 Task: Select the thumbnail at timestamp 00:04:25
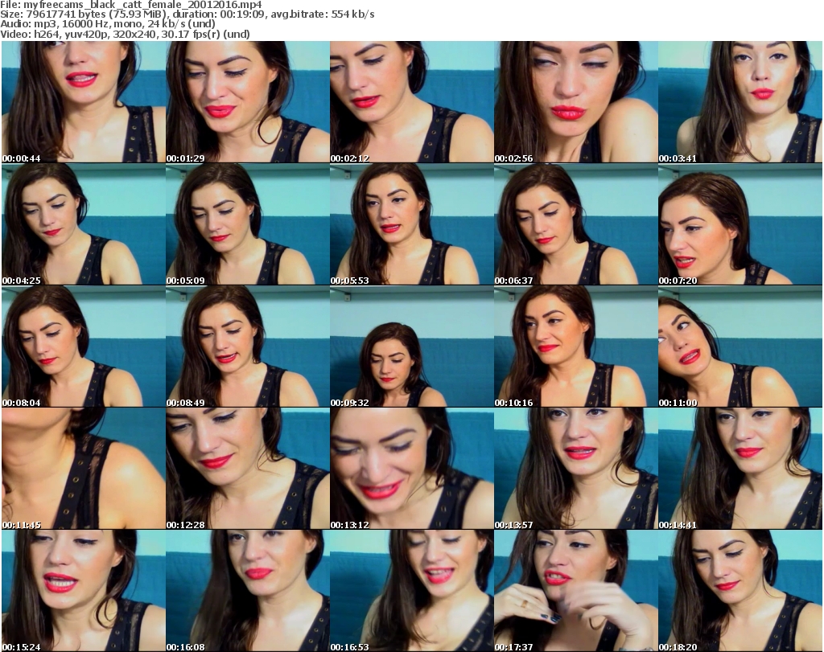(x=84, y=224)
